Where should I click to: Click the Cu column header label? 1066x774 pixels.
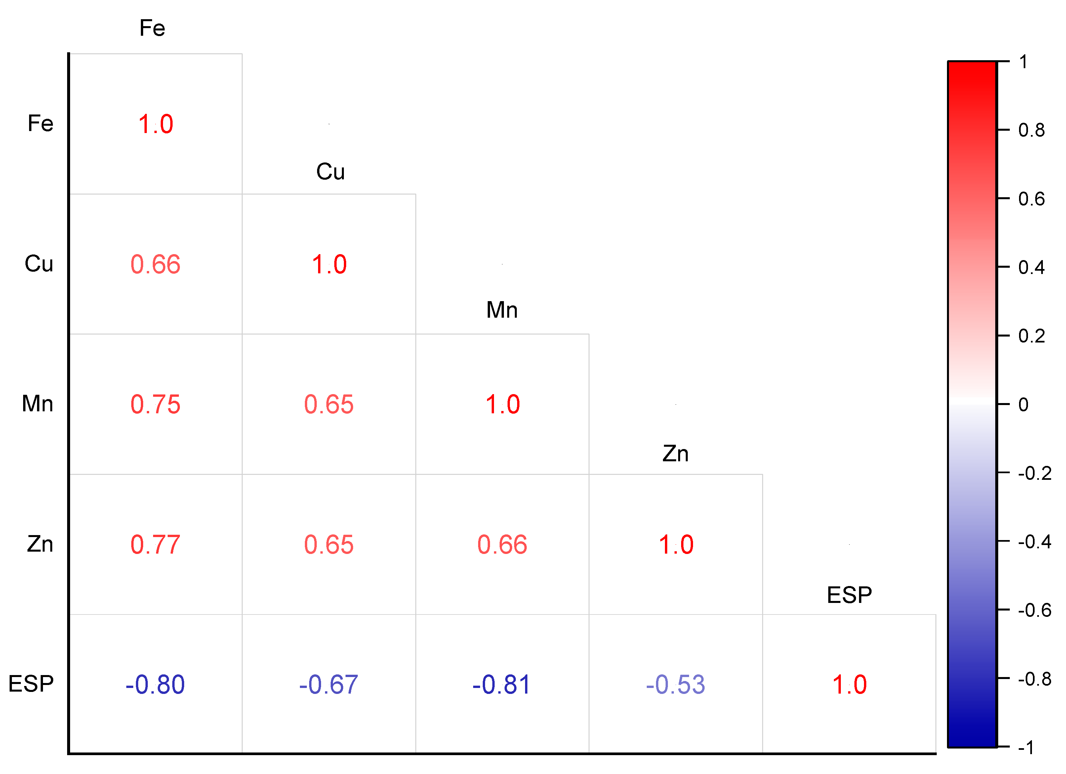point(330,172)
